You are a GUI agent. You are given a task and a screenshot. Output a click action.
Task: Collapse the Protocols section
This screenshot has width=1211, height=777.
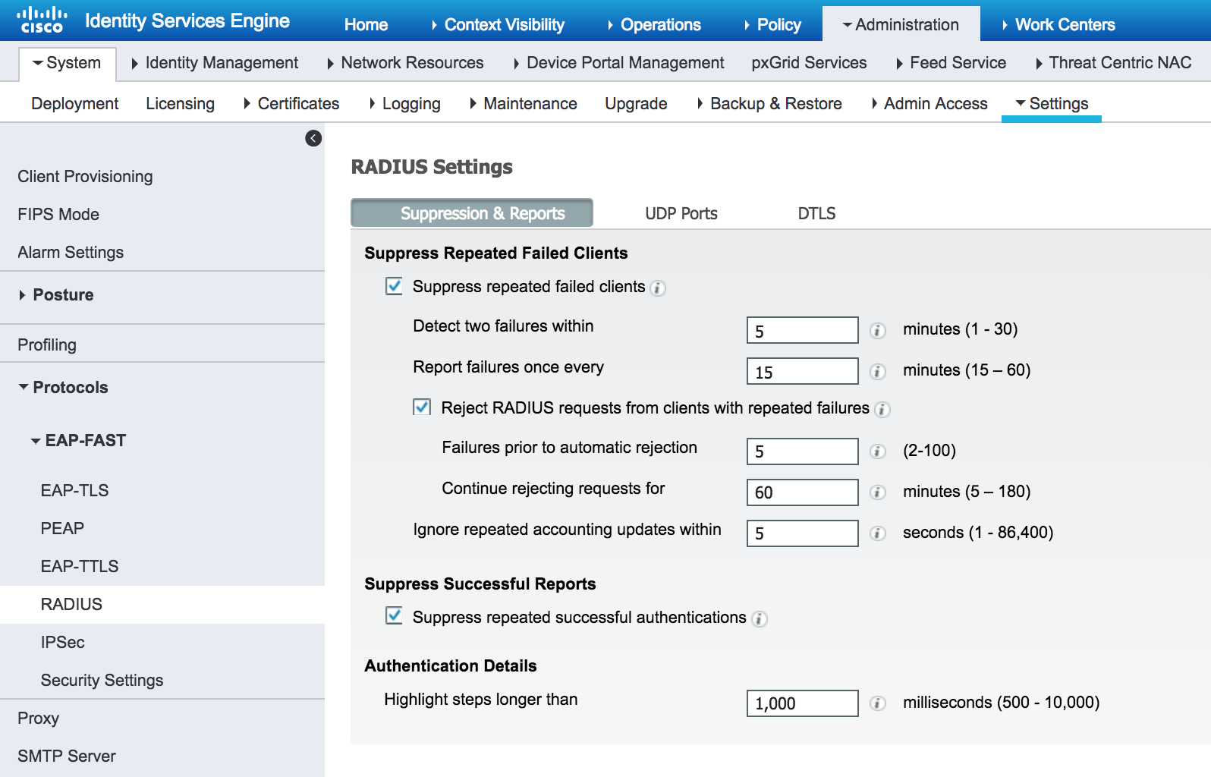tap(64, 388)
